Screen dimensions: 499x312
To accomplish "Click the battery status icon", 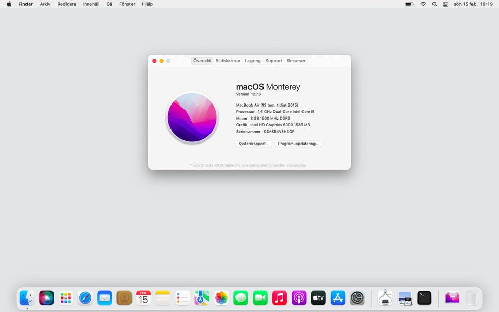I will (409, 4).
